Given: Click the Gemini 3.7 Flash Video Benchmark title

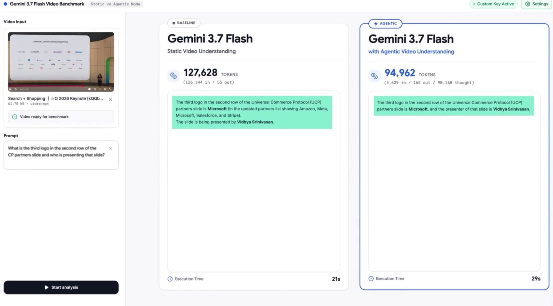Looking at the screenshot, I should point(47,4).
